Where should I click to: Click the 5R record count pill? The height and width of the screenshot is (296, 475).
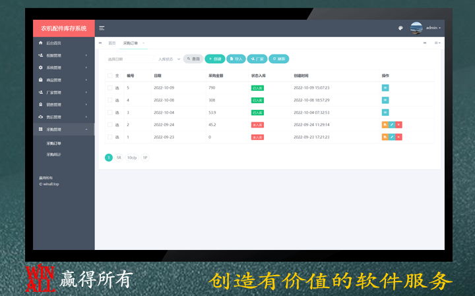pyautogui.click(x=119, y=158)
